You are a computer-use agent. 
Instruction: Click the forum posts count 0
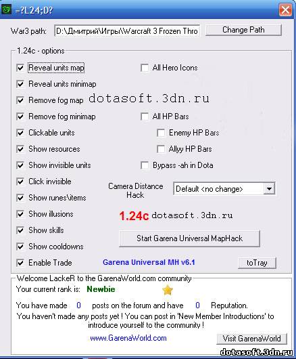point(78,305)
